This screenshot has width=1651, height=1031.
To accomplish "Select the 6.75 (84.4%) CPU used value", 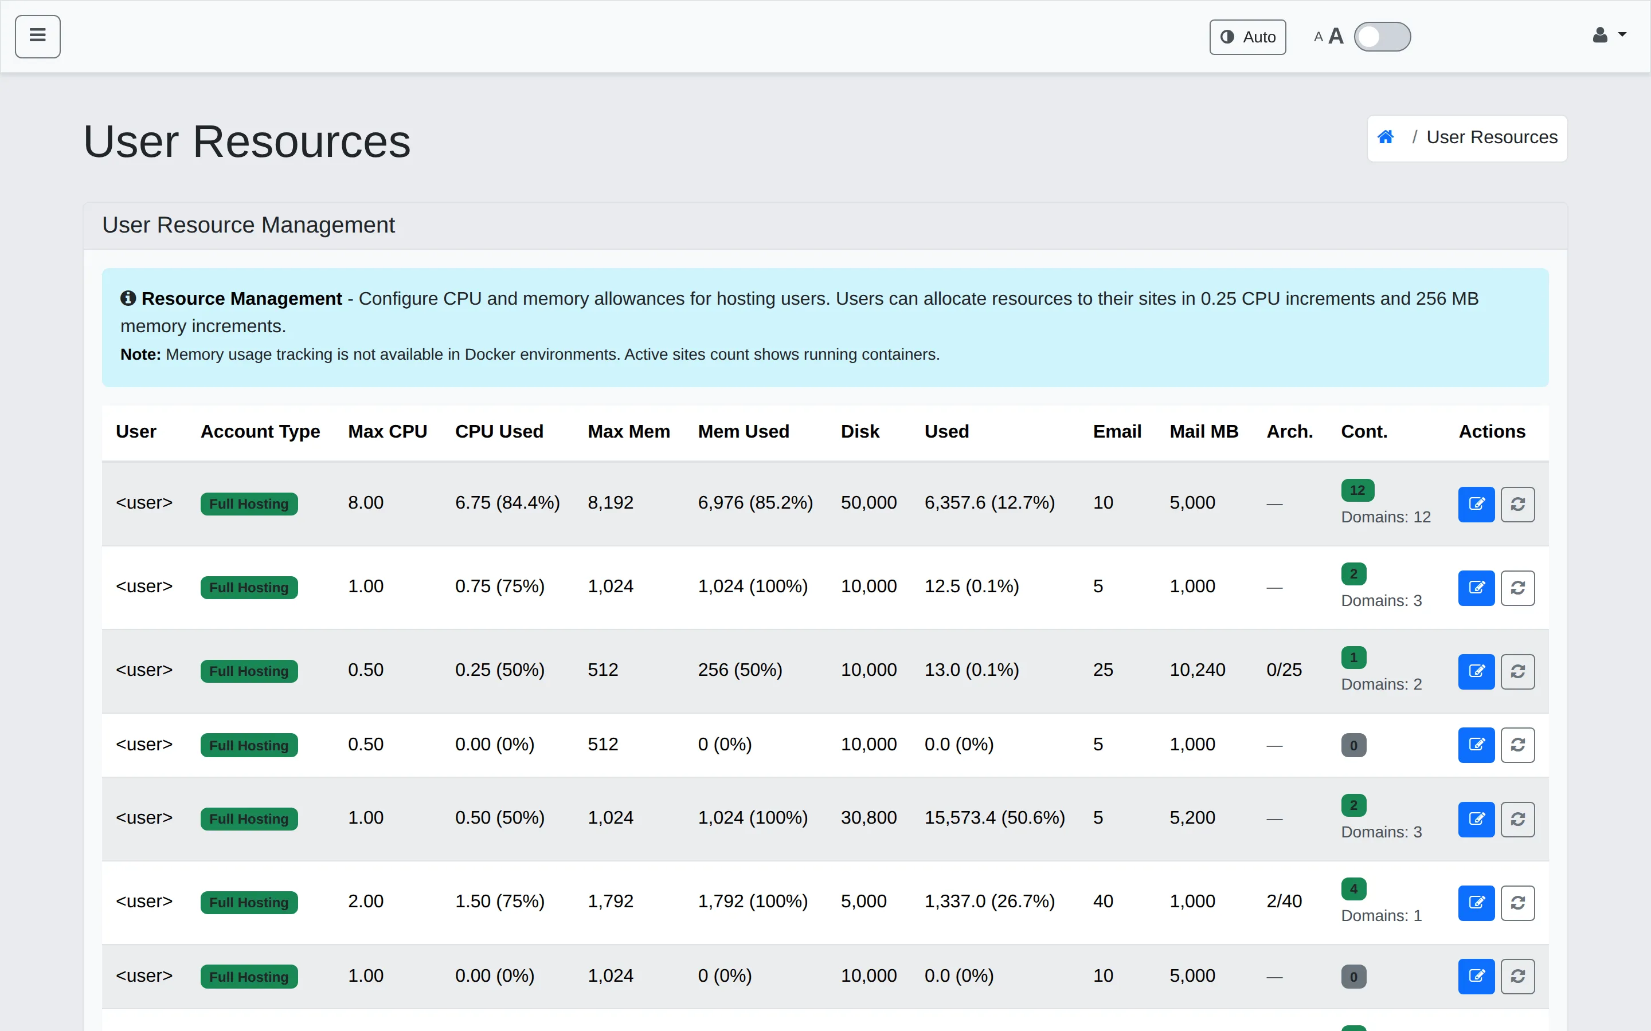I will point(507,502).
